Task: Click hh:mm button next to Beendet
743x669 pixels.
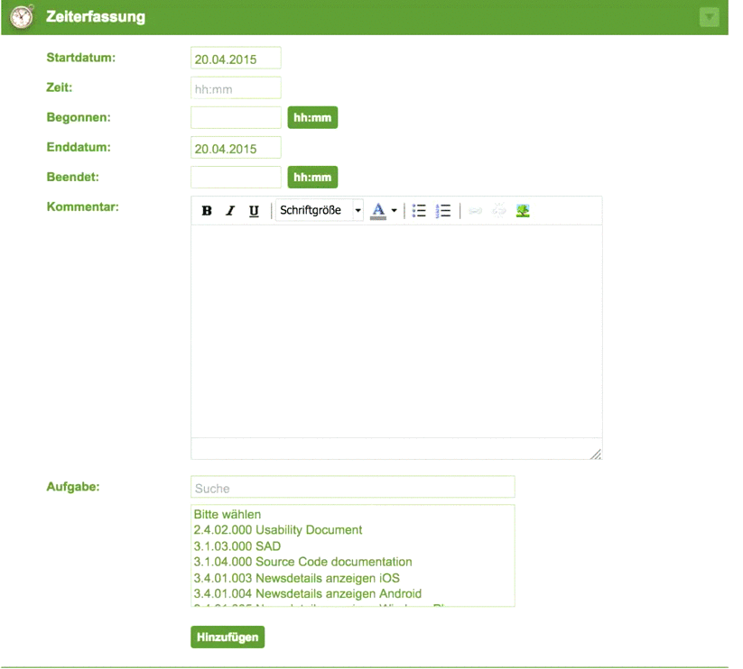Action: pos(312,178)
